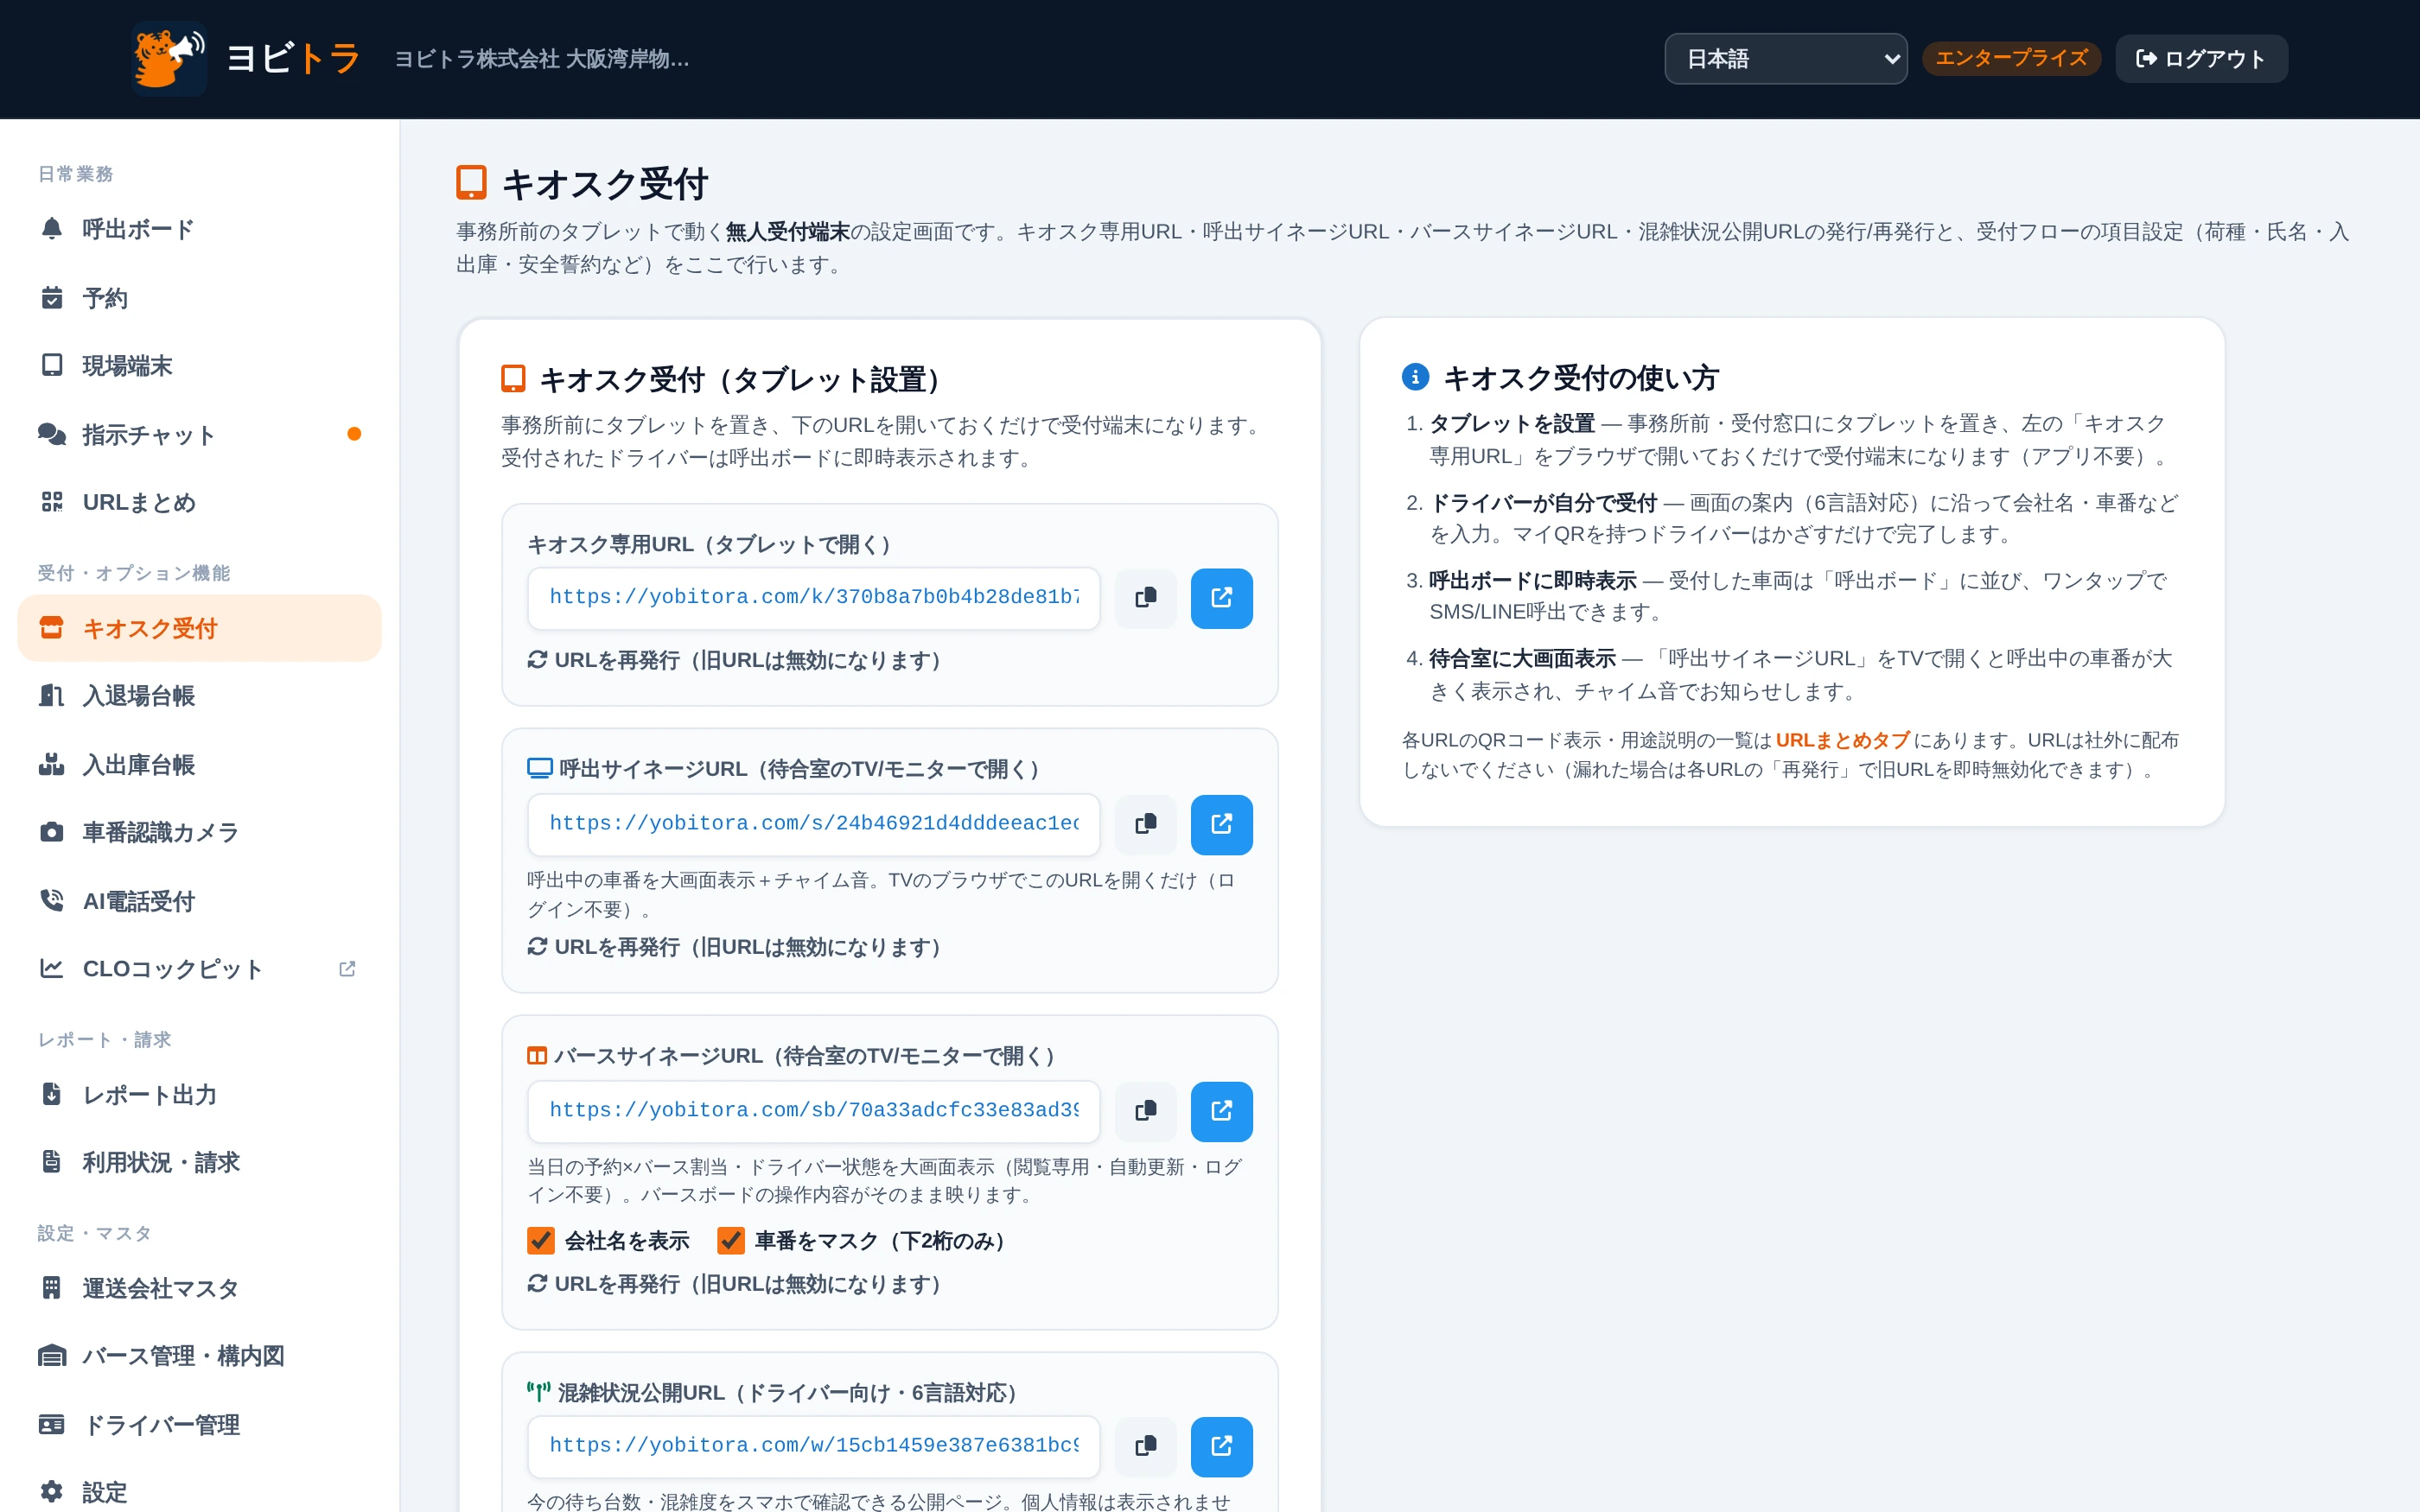Open 現場端末 in sidebar
This screenshot has width=2420, height=1512.
tap(200, 366)
